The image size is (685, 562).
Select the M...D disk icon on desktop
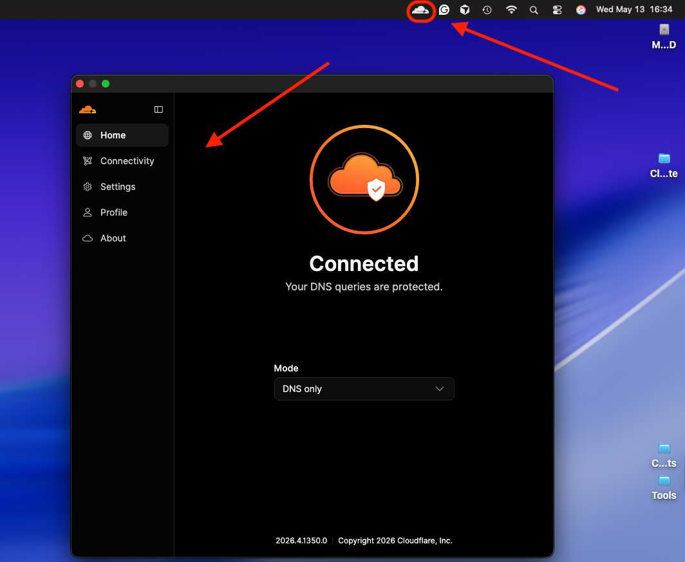664,30
